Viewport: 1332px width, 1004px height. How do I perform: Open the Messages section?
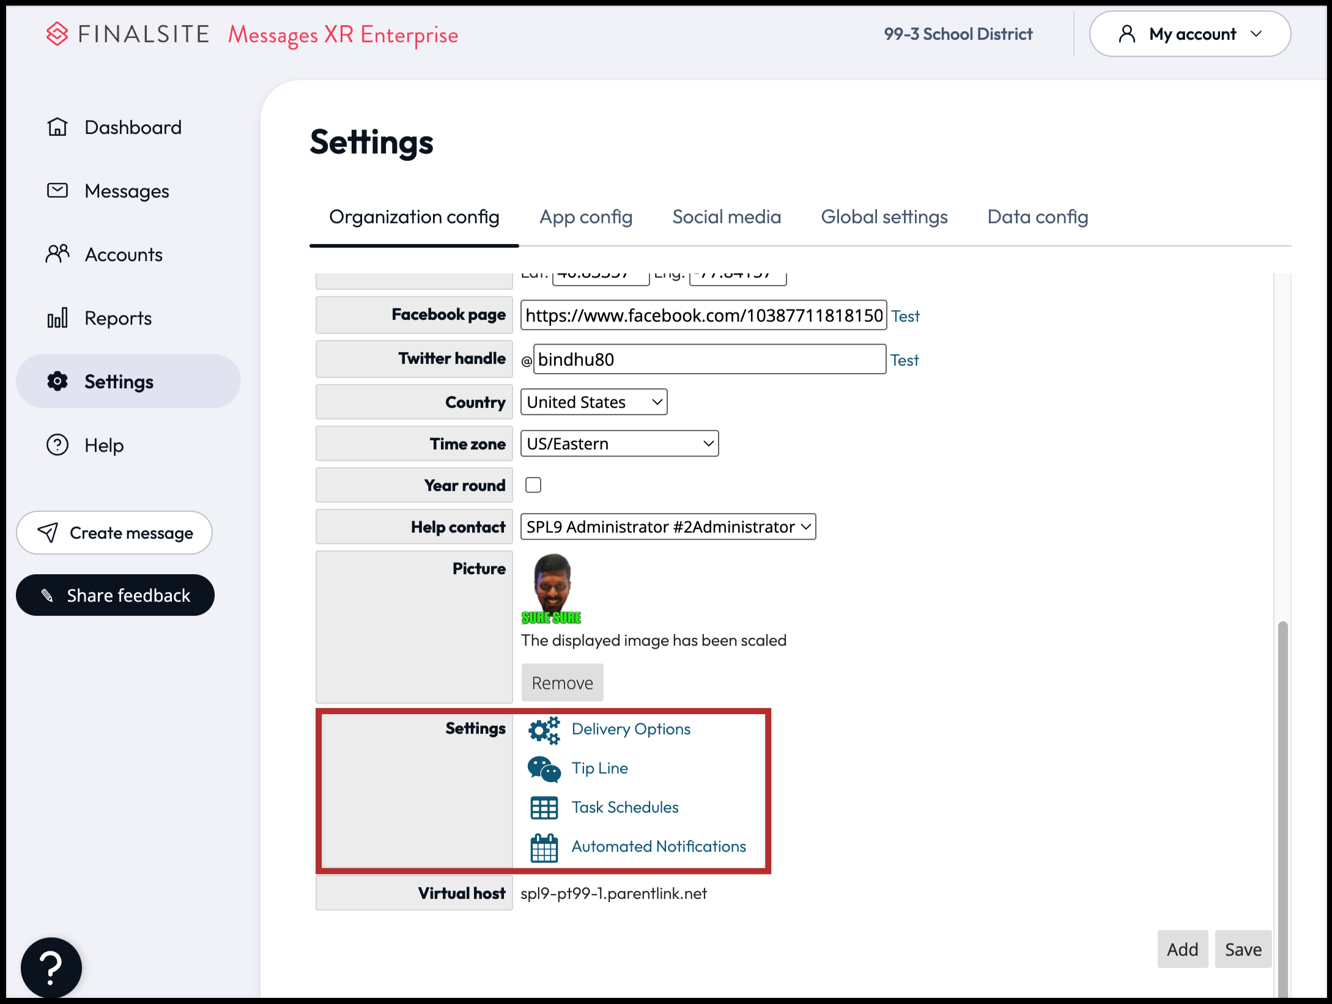127,191
